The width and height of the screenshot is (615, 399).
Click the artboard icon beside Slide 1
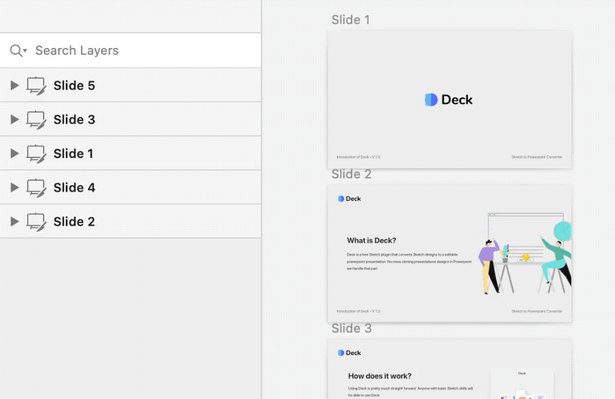(37, 154)
